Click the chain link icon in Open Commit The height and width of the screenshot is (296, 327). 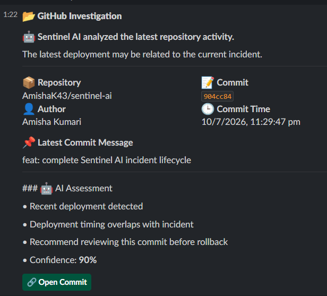pos(32,282)
